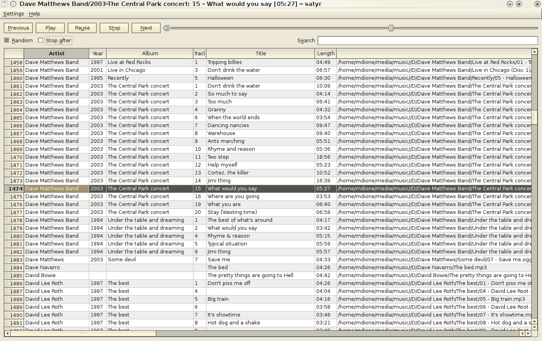This screenshot has height=341, width=542.
Task: Click the horizontal scrollbar thumb
Action: click(x=83, y=334)
